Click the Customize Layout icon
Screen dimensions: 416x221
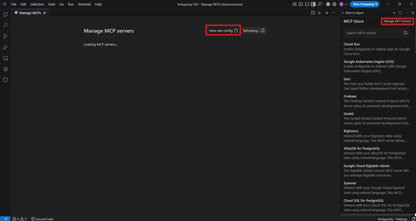[295, 4]
